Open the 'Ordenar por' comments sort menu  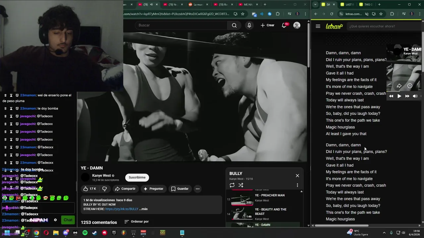pos(136,221)
